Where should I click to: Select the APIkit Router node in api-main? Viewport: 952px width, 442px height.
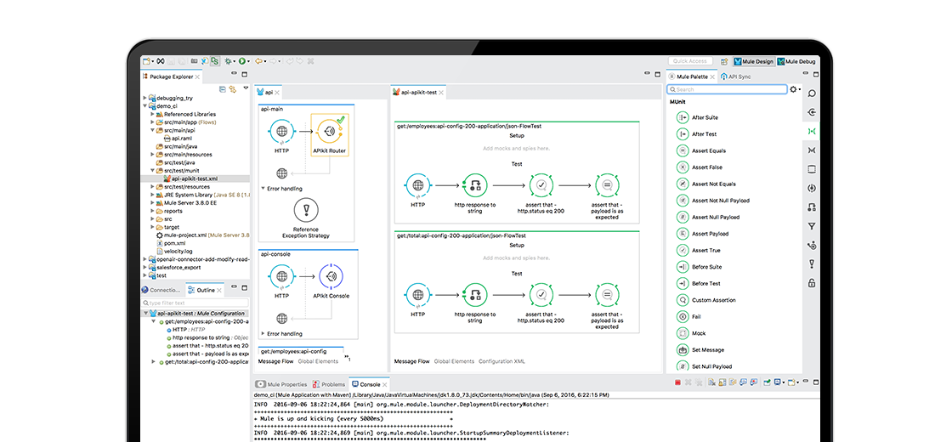point(330,135)
